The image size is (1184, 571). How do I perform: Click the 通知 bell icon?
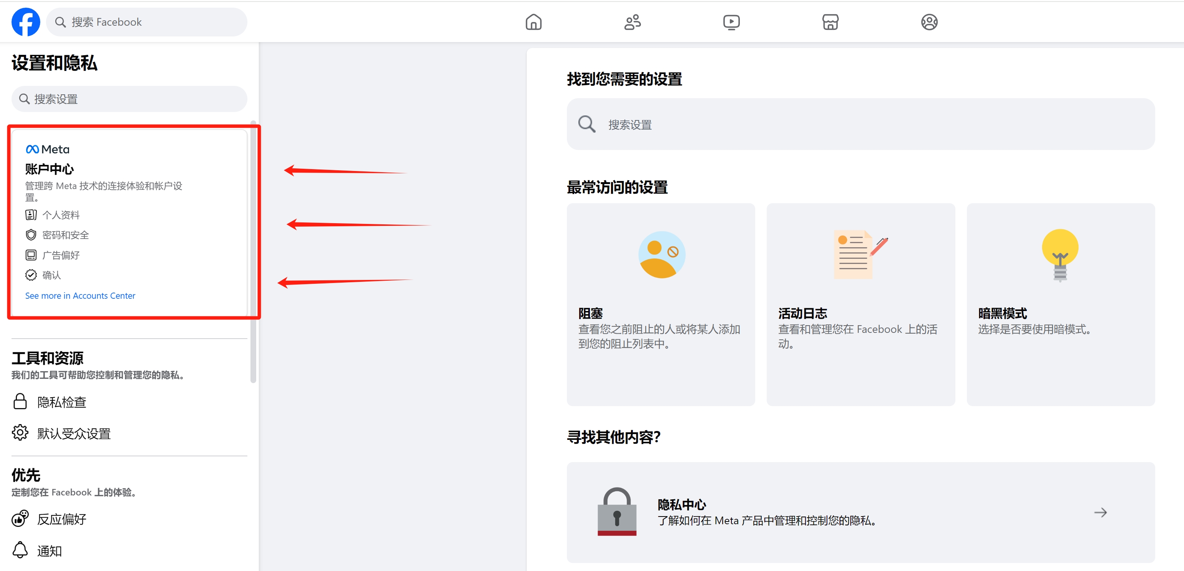(20, 550)
